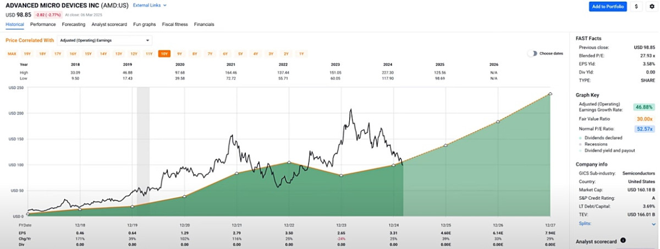Select the 9Y time range
The height and width of the screenshot is (249, 660).
point(179,54)
